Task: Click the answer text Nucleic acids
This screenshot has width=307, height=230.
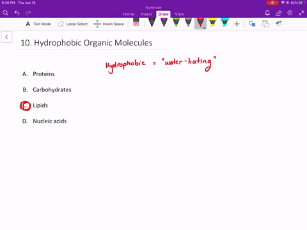Action: tap(50, 121)
